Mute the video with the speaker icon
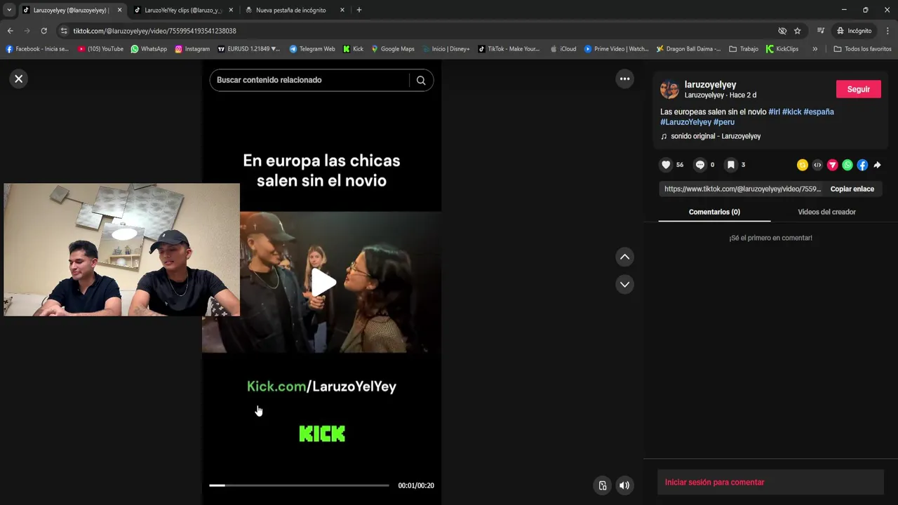The image size is (898, 505). coord(624,485)
